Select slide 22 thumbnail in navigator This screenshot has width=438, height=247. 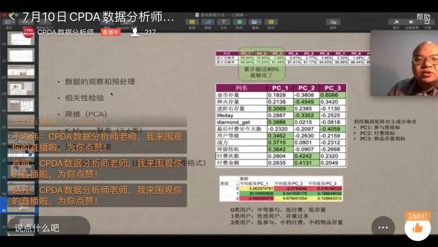tap(21, 71)
